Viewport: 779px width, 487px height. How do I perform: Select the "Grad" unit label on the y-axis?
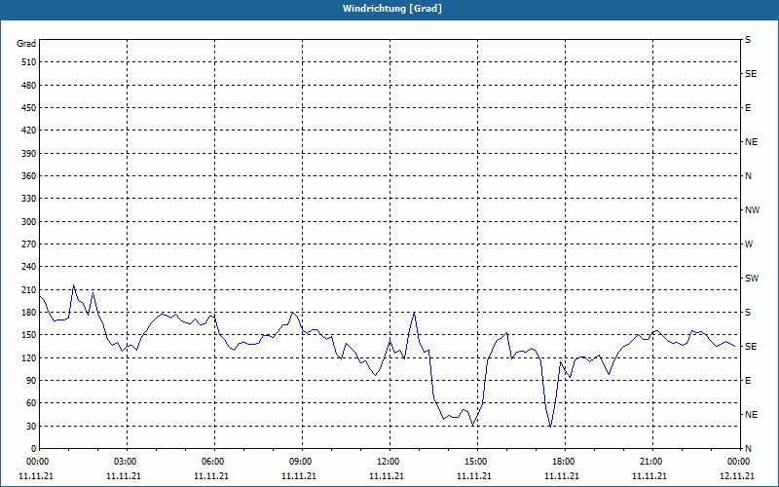(x=26, y=44)
